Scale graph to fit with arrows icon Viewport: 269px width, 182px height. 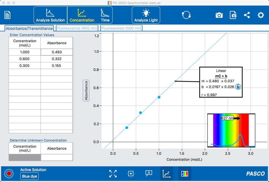click(113, 174)
